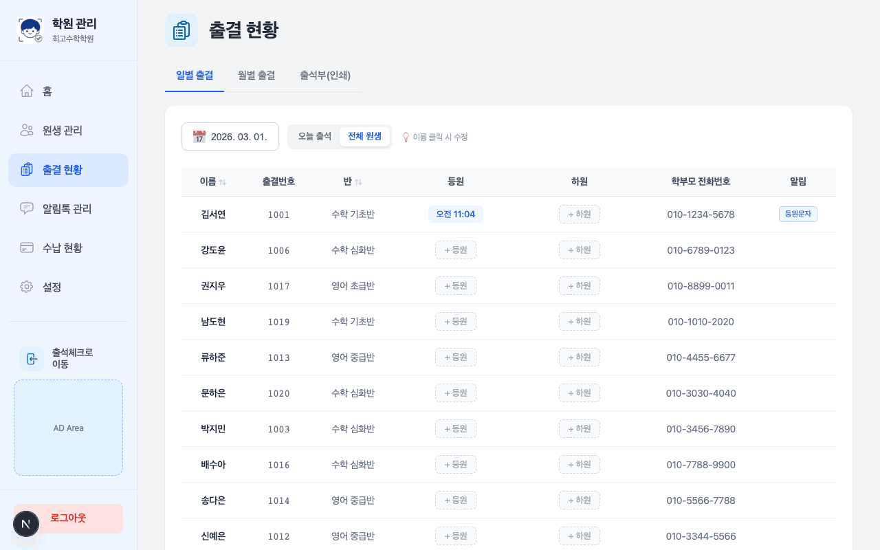Keep 전체 원생 selected in the filter toggle
Viewport: 880px width, 550px height.
click(364, 136)
